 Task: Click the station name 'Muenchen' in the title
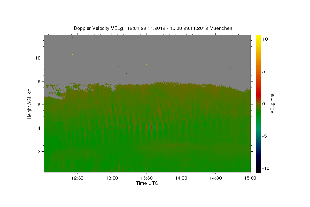pos(221,28)
